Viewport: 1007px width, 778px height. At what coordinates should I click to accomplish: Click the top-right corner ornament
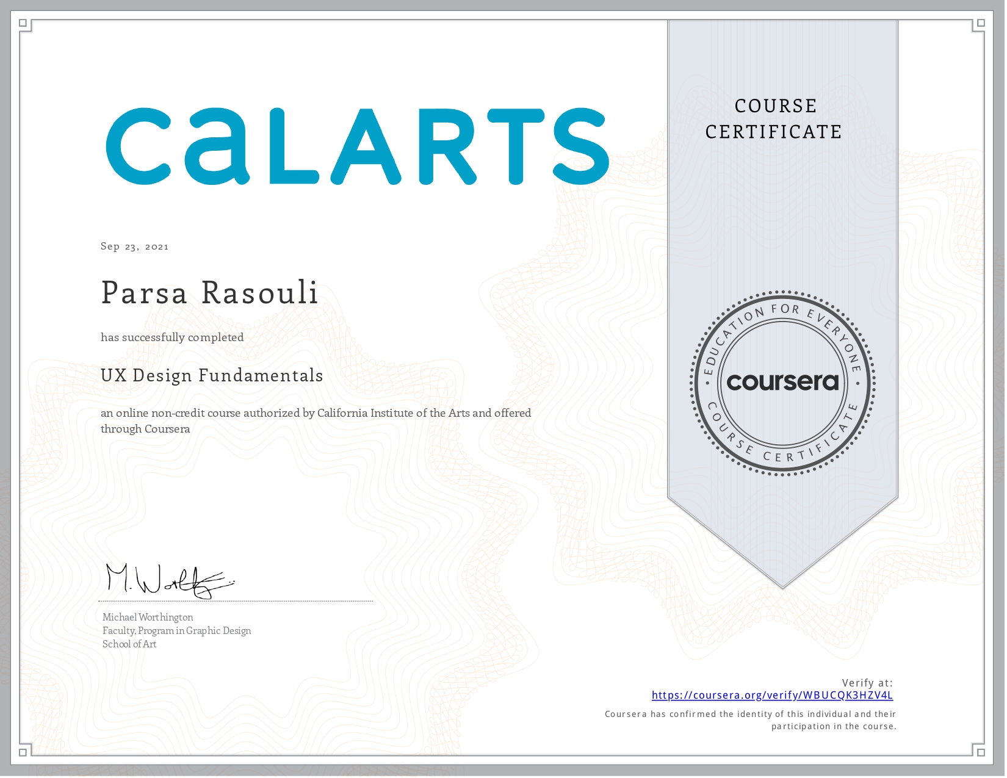(x=981, y=24)
